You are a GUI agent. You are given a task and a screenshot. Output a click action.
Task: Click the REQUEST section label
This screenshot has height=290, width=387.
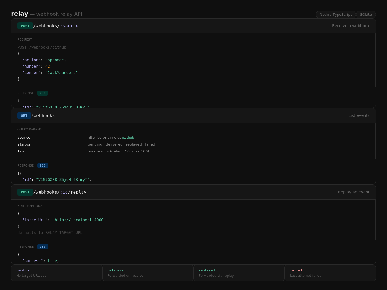pyautogui.click(x=25, y=39)
